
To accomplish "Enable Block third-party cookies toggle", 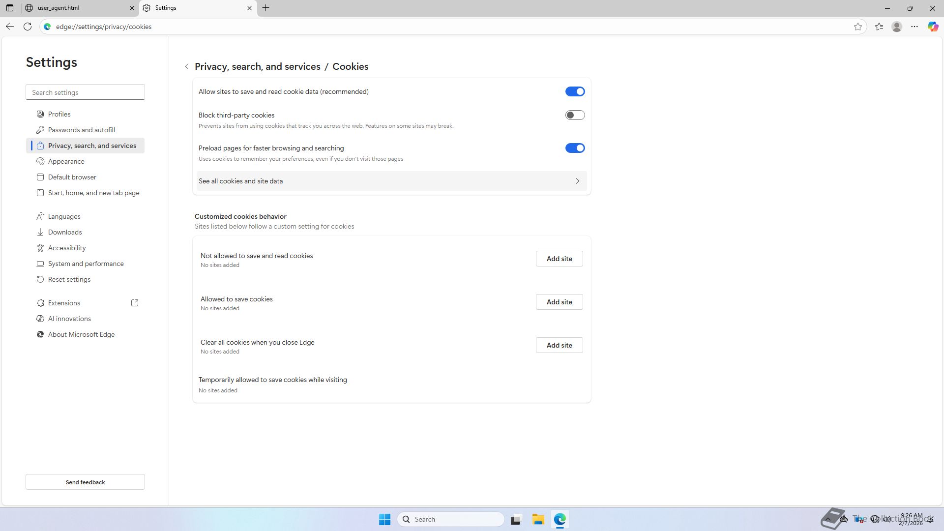I will 575,115.
